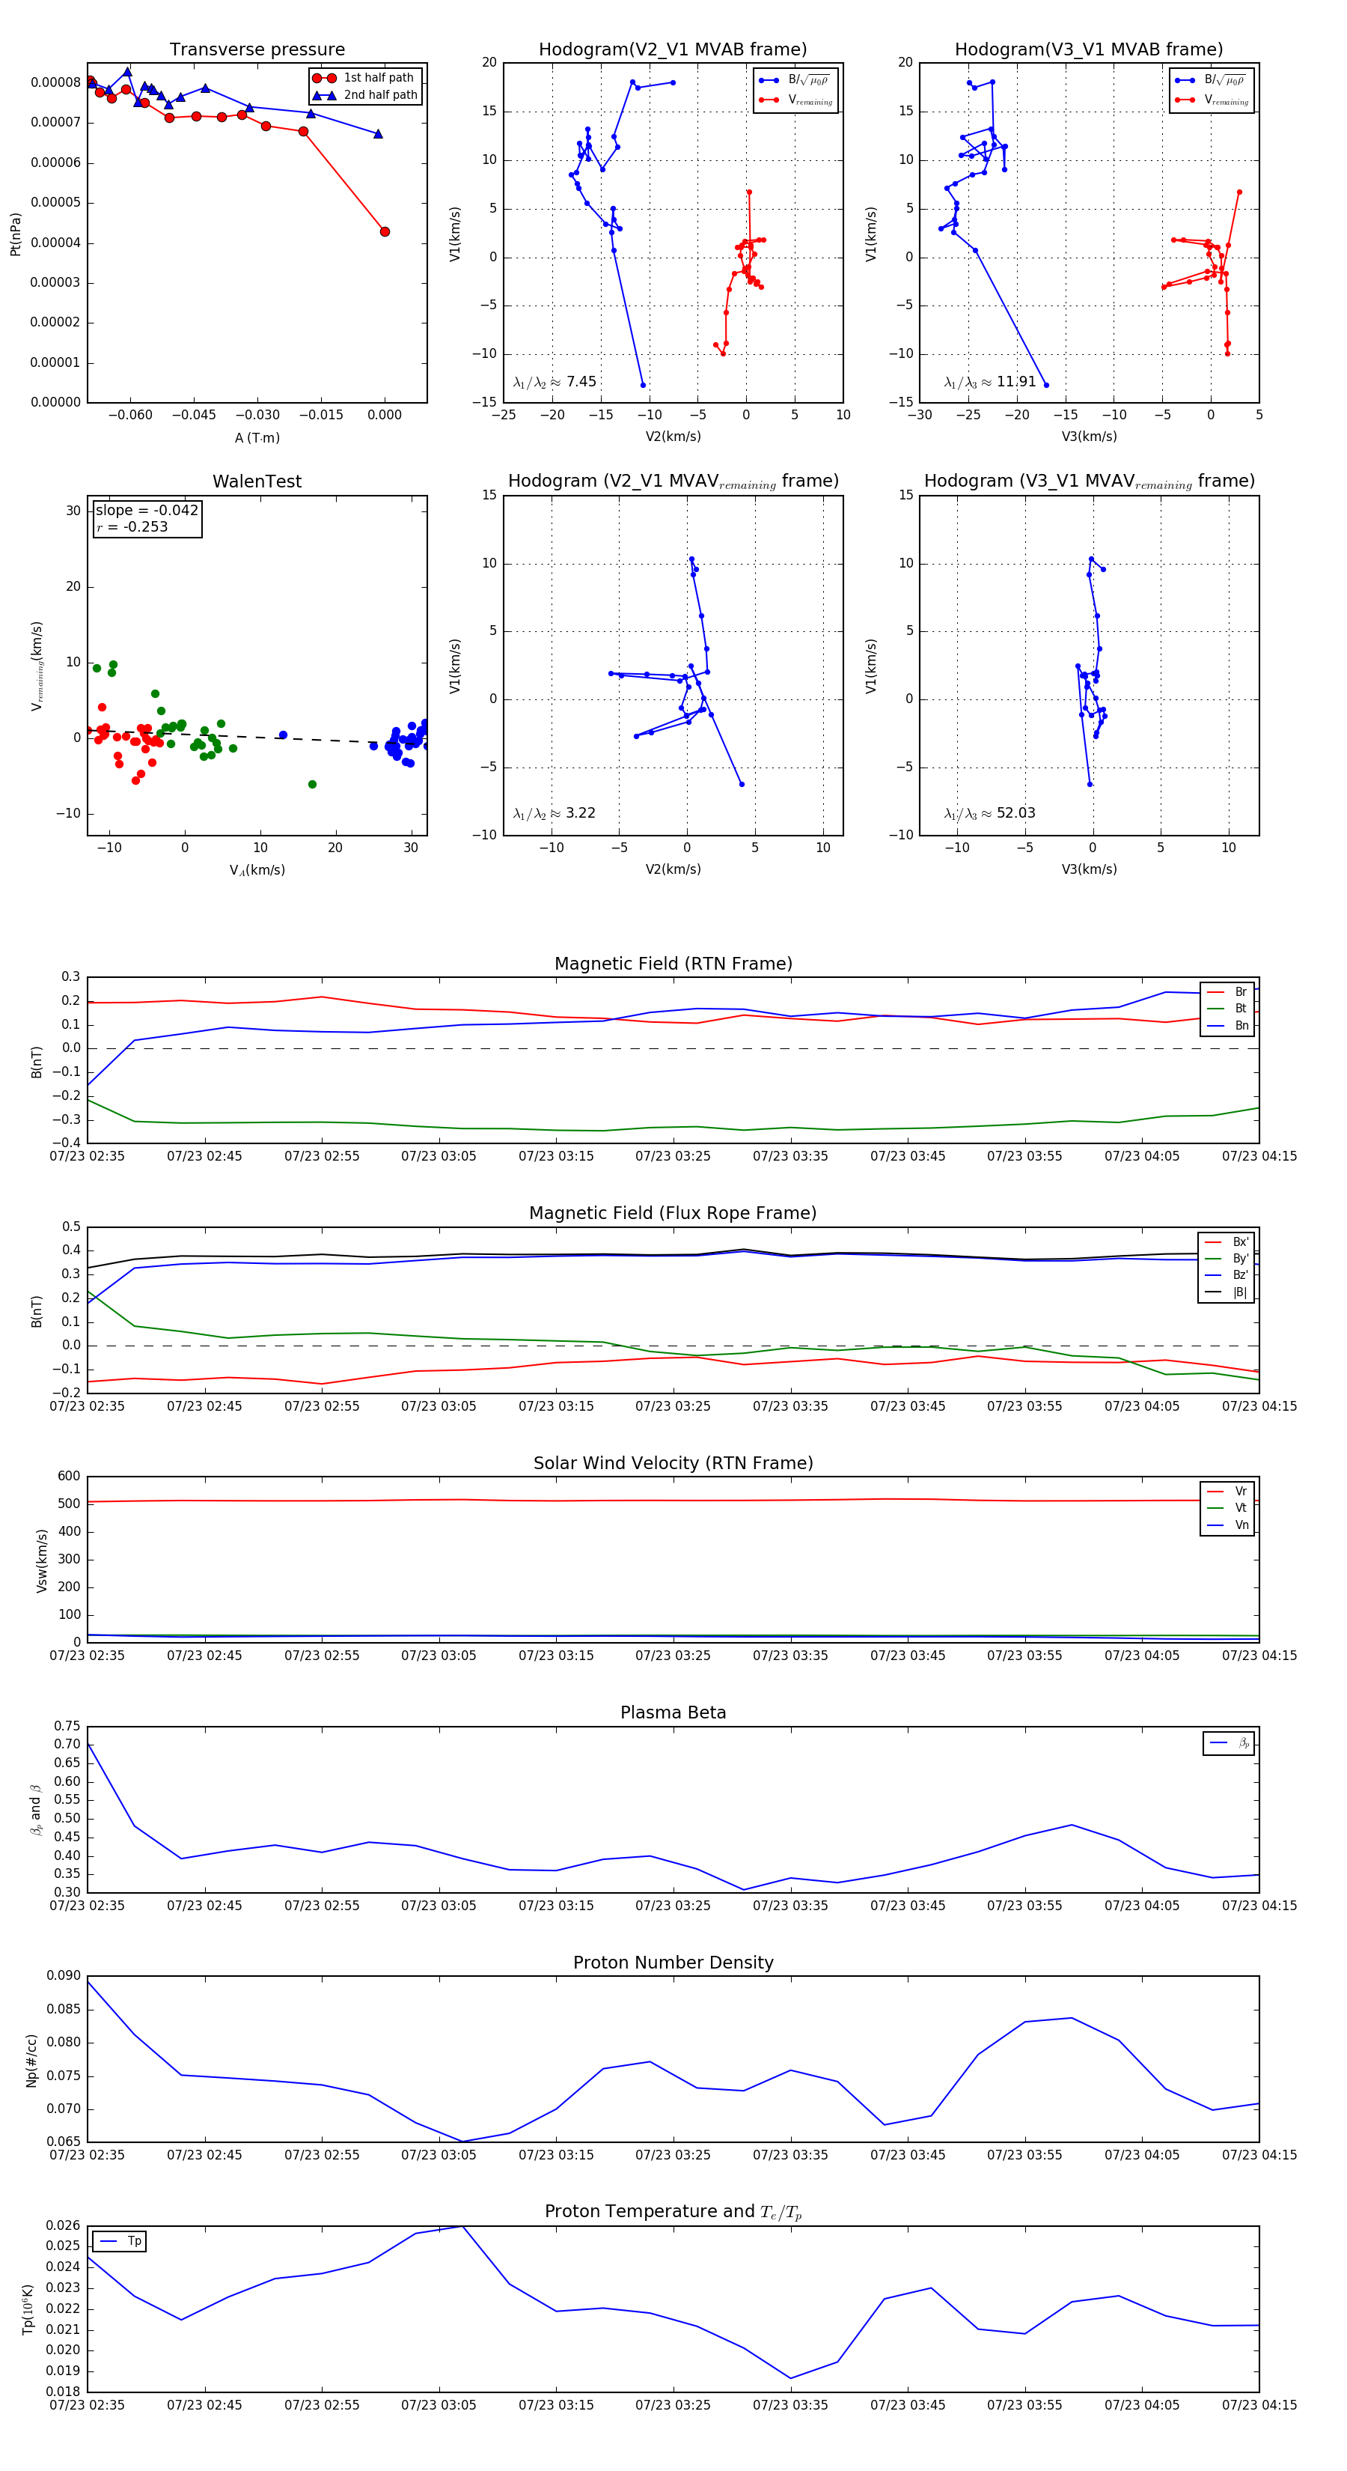This screenshot has height=2471, width=1347.
Task: Click the '600' tick on Solar Wind Velocity
Action: [69, 1477]
